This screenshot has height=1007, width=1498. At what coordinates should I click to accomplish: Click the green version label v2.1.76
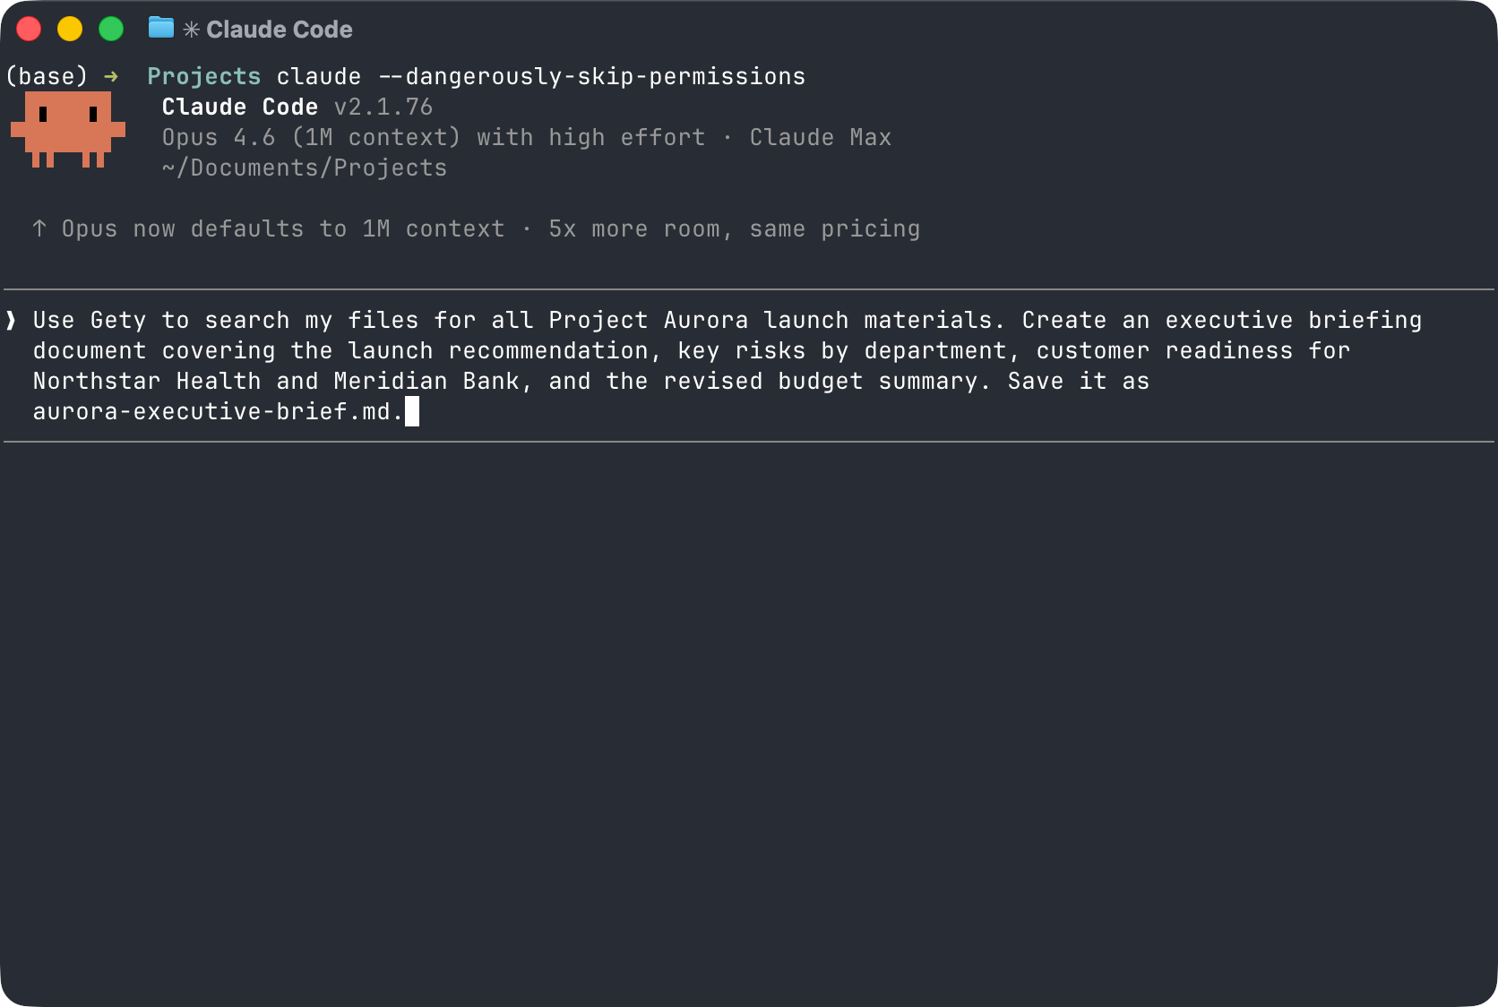tap(383, 107)
